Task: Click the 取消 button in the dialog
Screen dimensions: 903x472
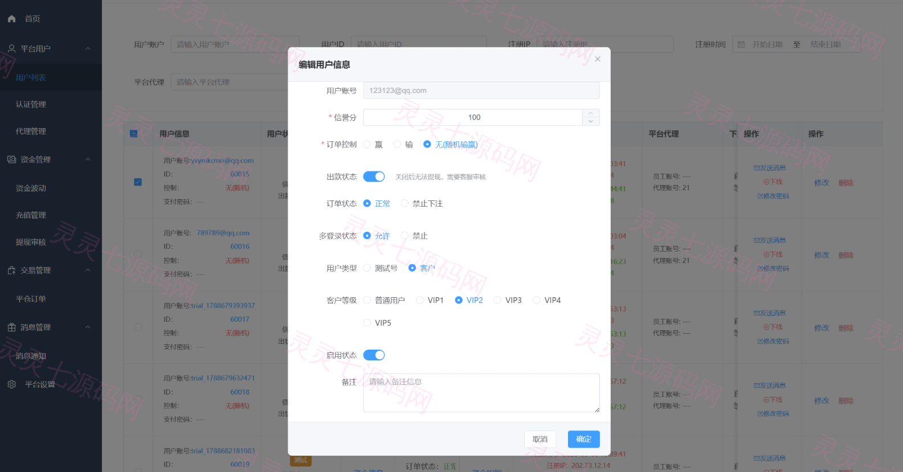Action: [540, 439]
